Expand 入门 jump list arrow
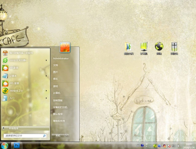The width and height of the screenshot is (196, 149). 46,98
